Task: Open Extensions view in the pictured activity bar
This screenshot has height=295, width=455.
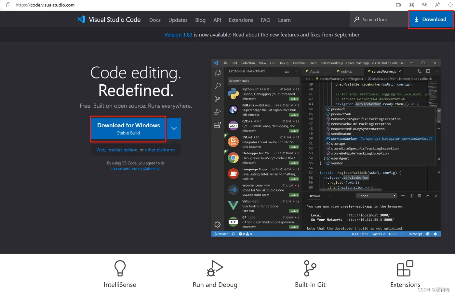Action: click(x=218, y=125)
